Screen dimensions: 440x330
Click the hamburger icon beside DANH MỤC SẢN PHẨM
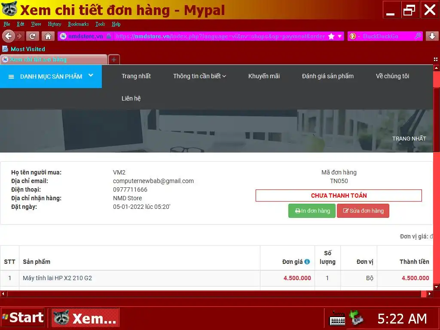point(11,76)
